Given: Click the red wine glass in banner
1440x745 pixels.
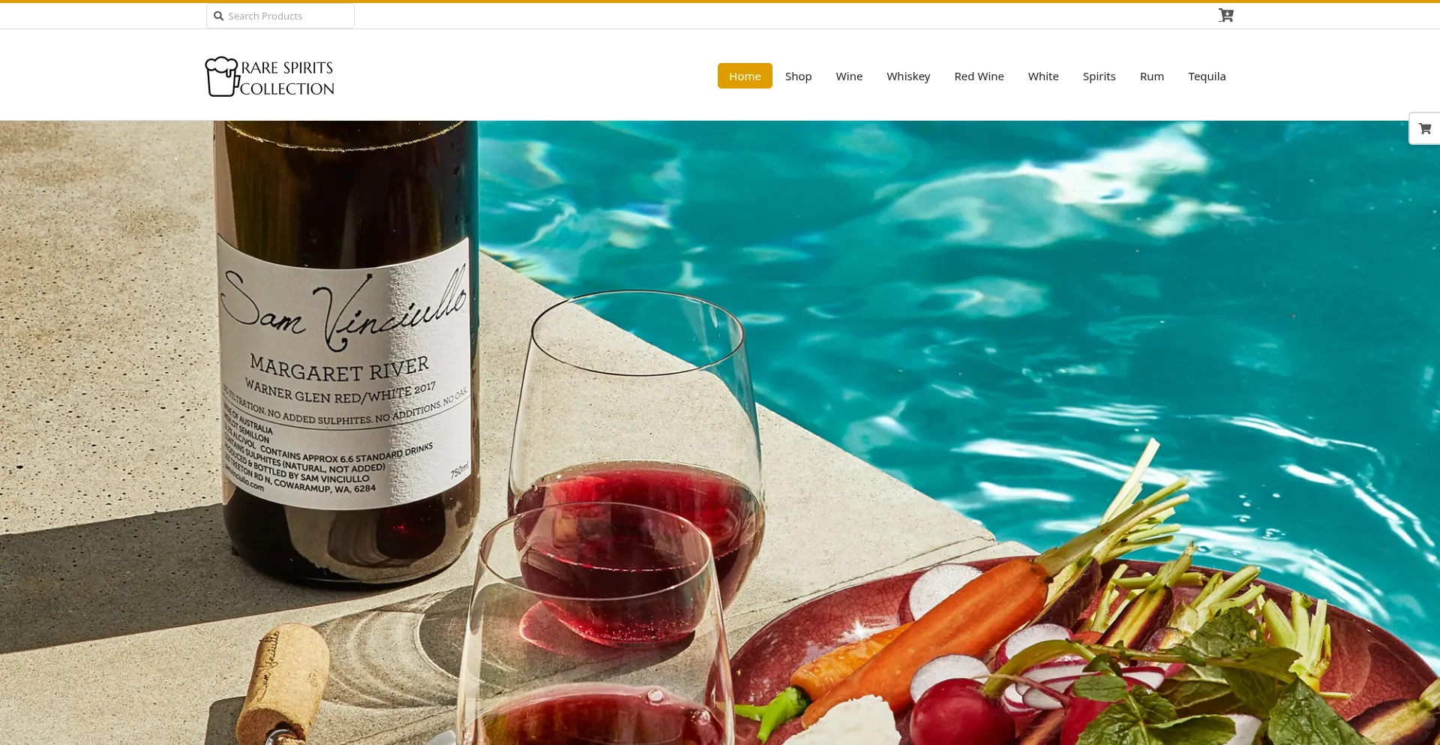Looking at the screenshot, I should click(636, 465).
